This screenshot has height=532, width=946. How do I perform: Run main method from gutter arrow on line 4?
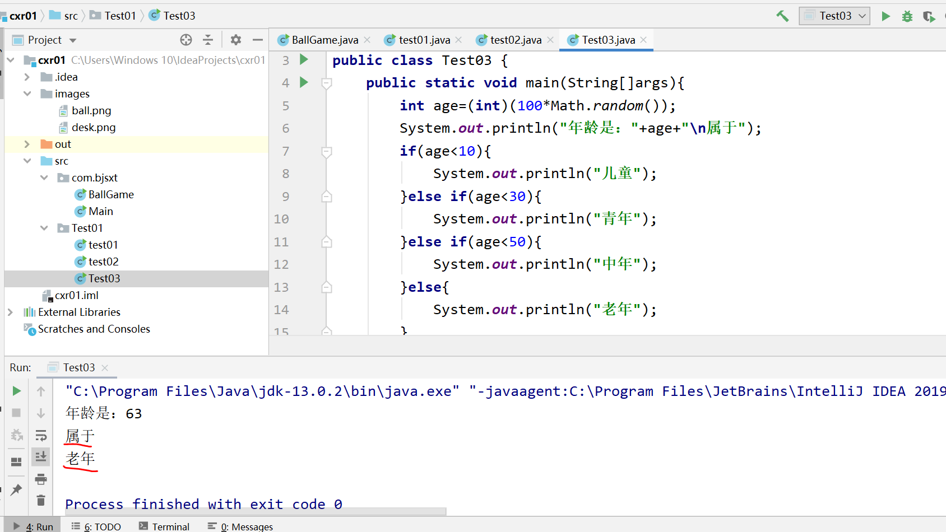coord(304,82)
